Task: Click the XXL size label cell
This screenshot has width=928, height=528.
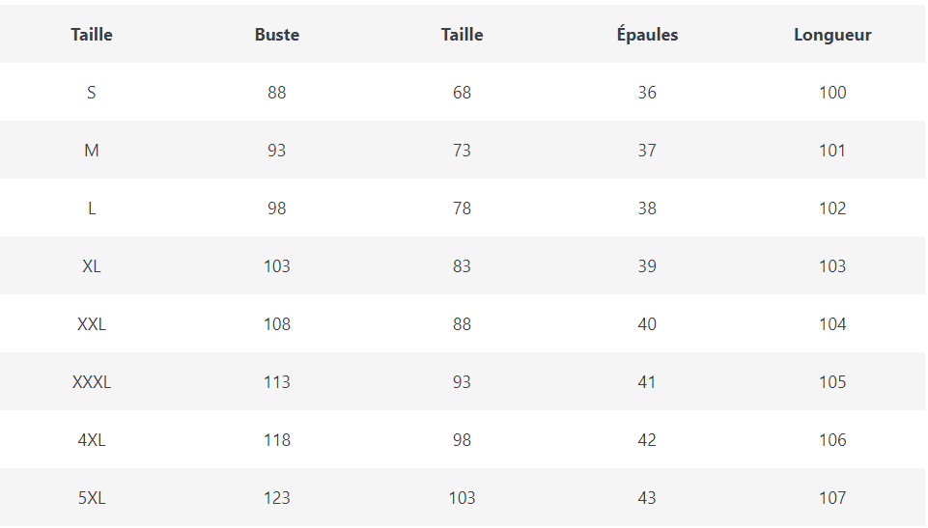Action: click(92, 324)
